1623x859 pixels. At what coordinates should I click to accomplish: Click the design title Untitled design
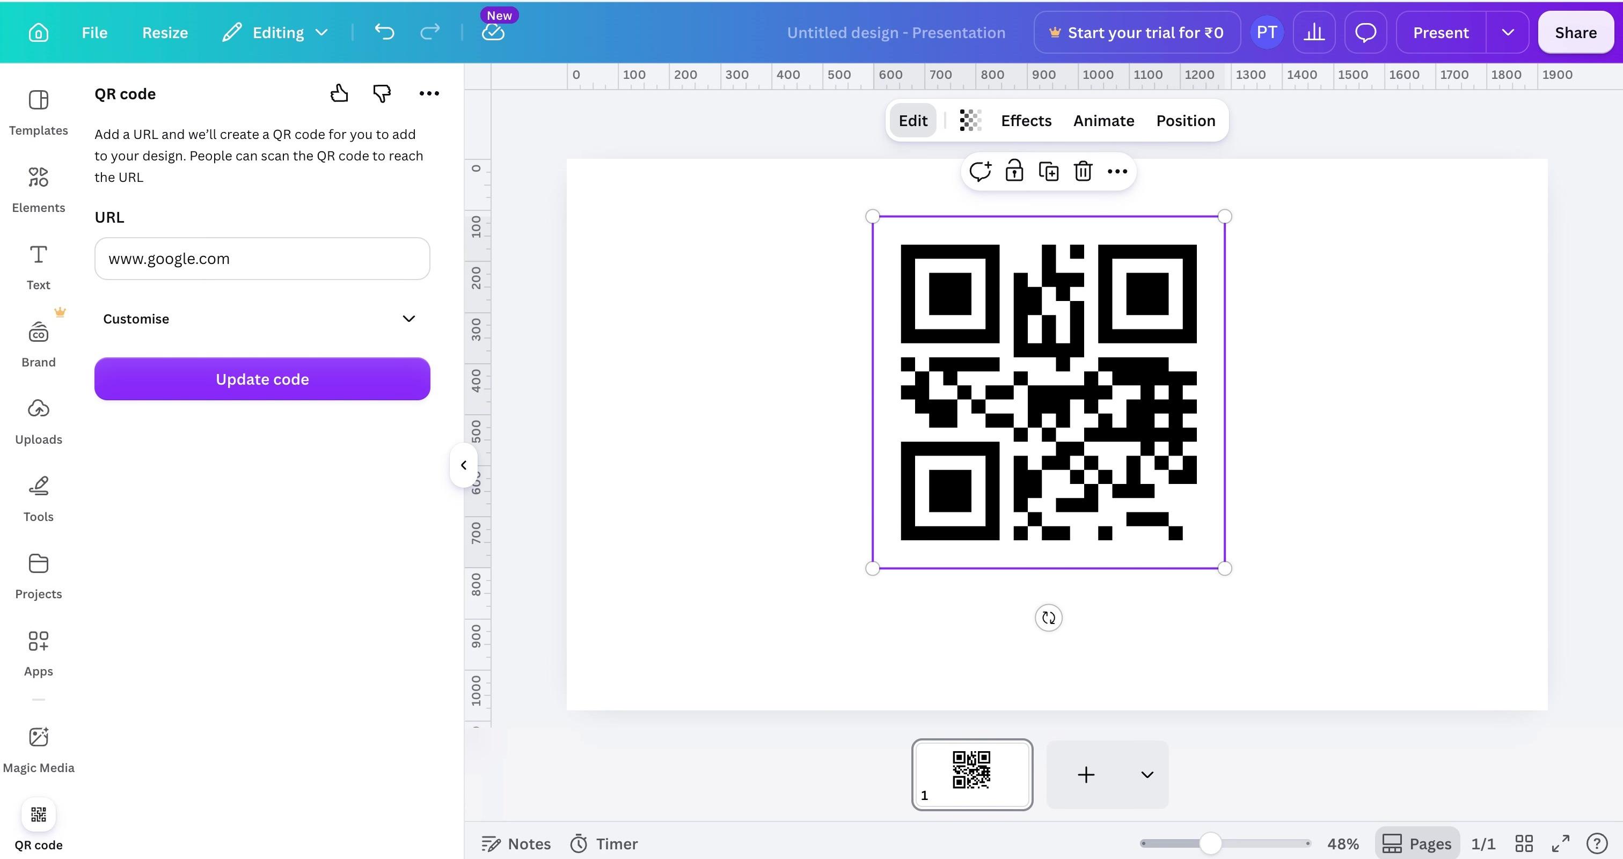(x=895, y=32)
